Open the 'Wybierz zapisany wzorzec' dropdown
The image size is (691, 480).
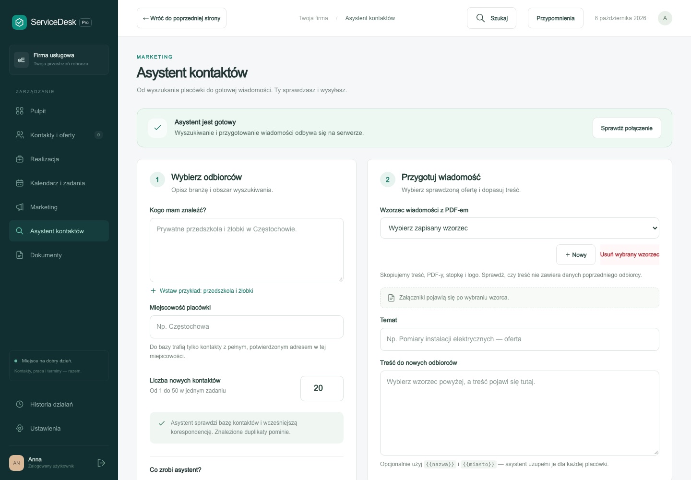(x=519, y=228)
